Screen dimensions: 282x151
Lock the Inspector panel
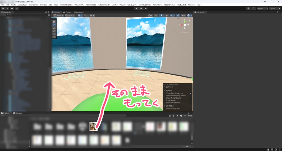277,12
